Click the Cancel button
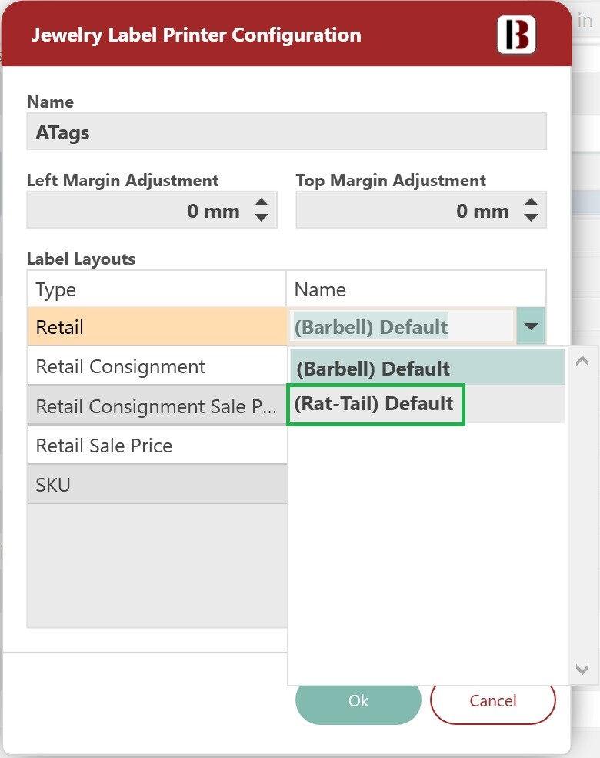 click(493, 700)
